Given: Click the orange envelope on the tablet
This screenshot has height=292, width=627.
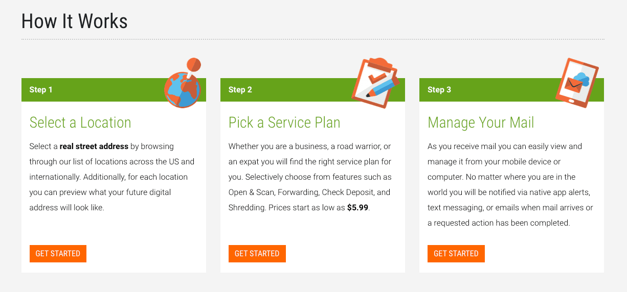Looking at the screenshot, I should click(x=573, y=87).
